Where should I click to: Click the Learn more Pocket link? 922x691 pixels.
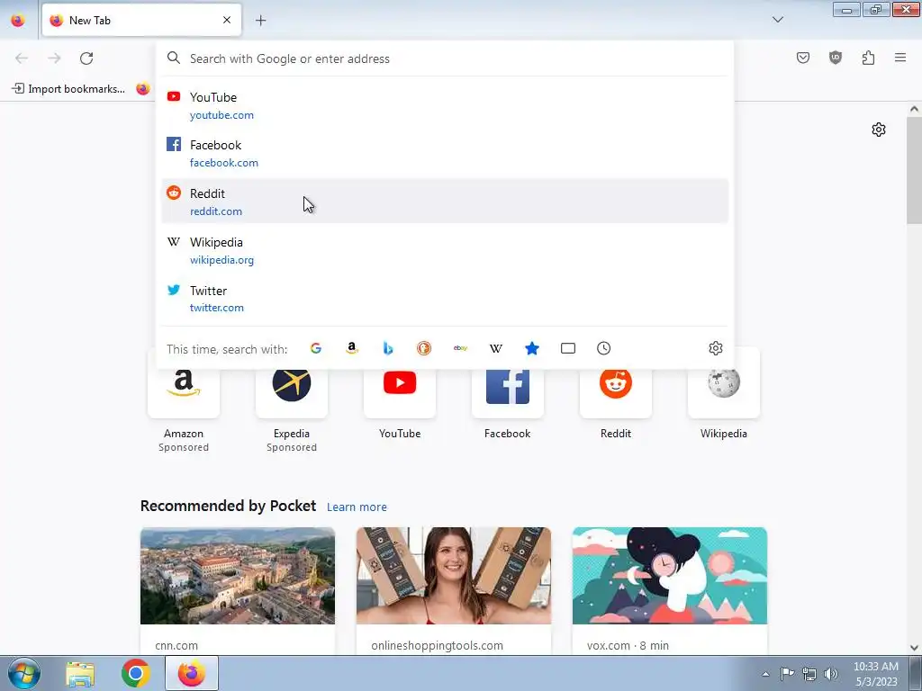pyautogui.click(x=357, y=507)
